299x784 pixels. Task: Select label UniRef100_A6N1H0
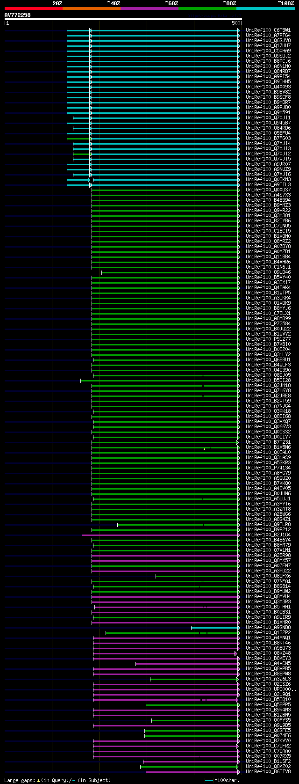268,66
